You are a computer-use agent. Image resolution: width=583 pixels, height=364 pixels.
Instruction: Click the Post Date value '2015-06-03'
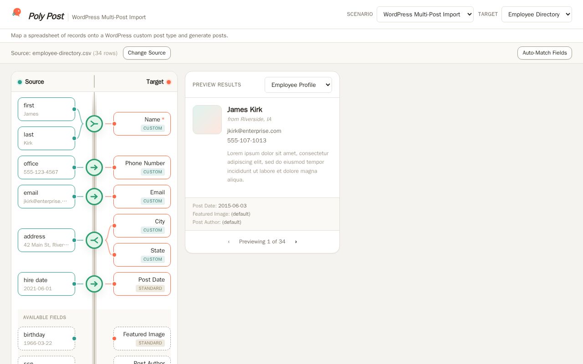click(x=232, y=206)
